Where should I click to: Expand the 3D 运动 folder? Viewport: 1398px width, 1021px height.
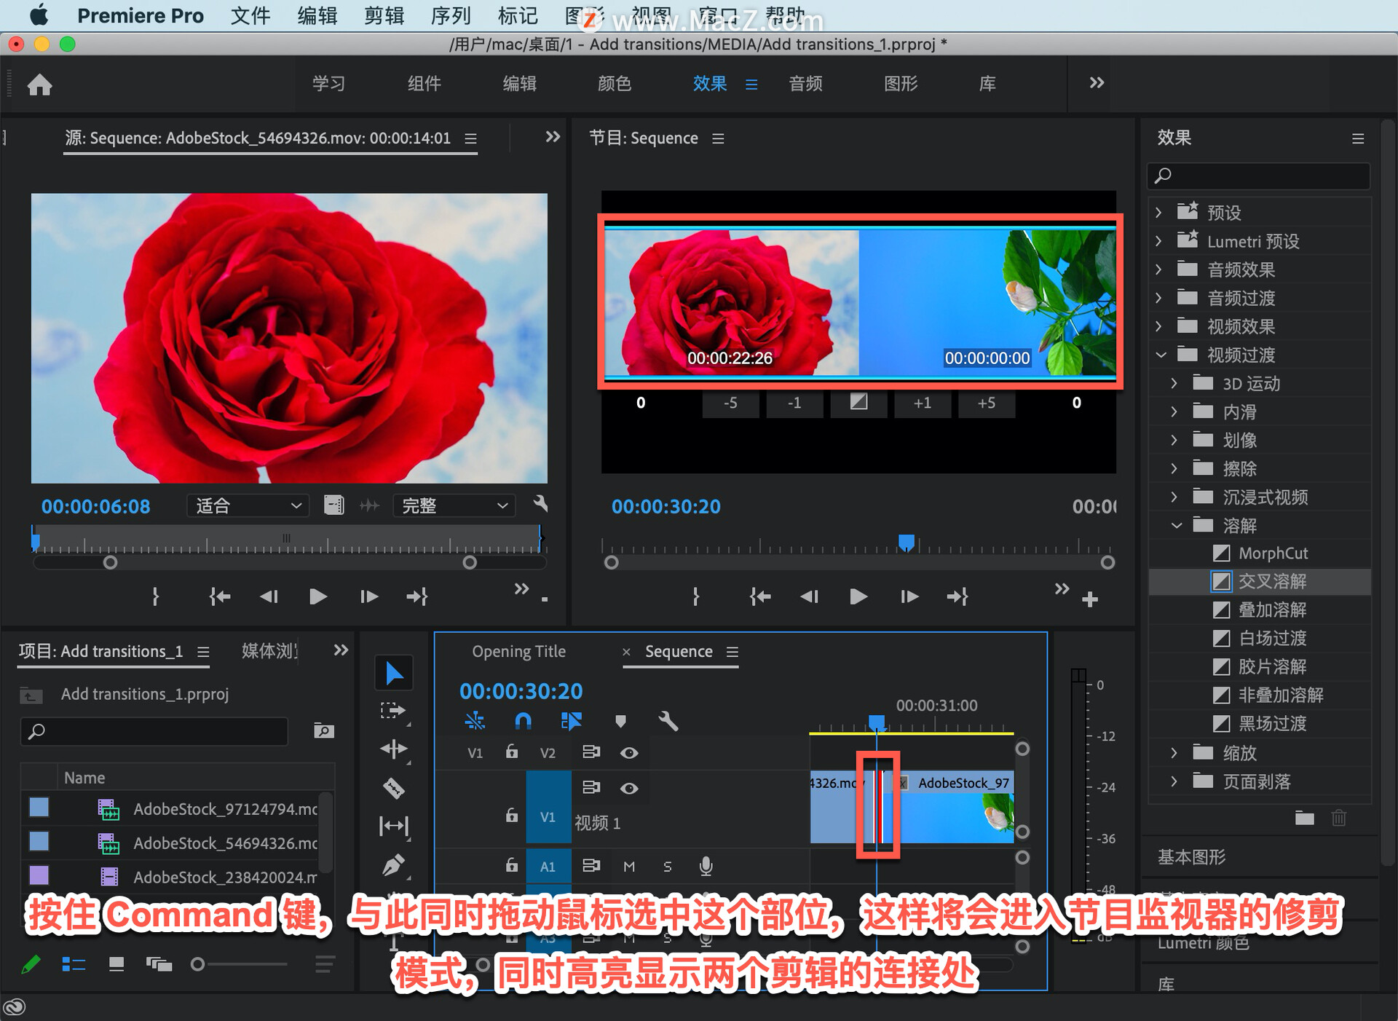1174,383
